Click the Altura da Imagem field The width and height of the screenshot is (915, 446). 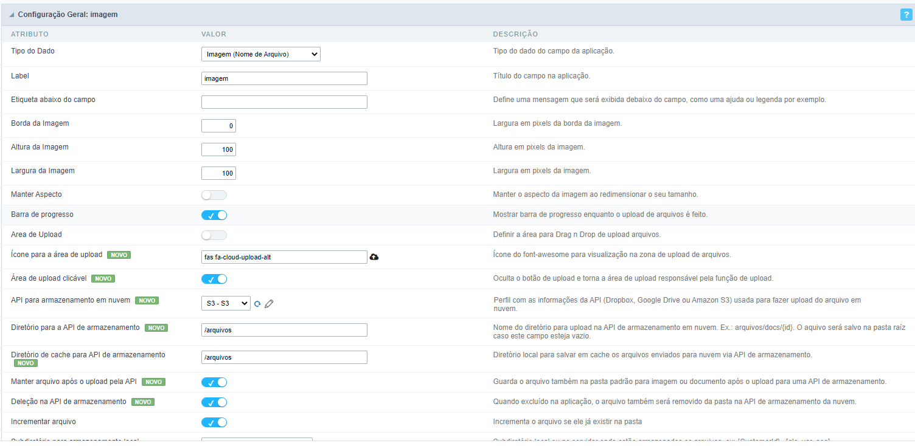pos(218,149)
